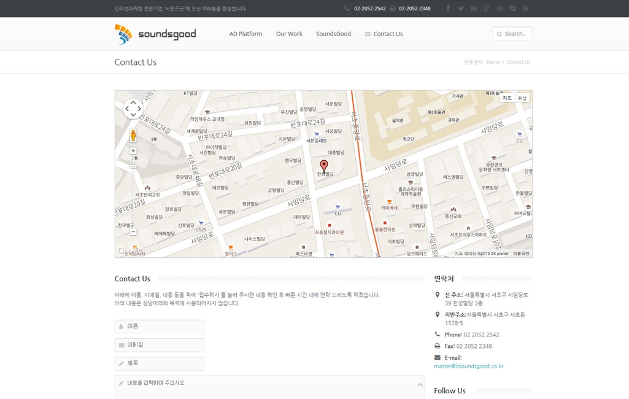629x399 pixels.
Task: Open the map 이용약관 terms link
Action: [521, 254]
